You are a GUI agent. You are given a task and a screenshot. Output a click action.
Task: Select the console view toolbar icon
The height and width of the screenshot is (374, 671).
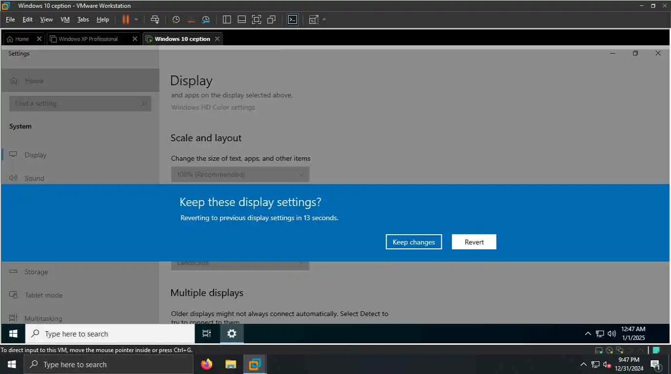coord(292,19)
